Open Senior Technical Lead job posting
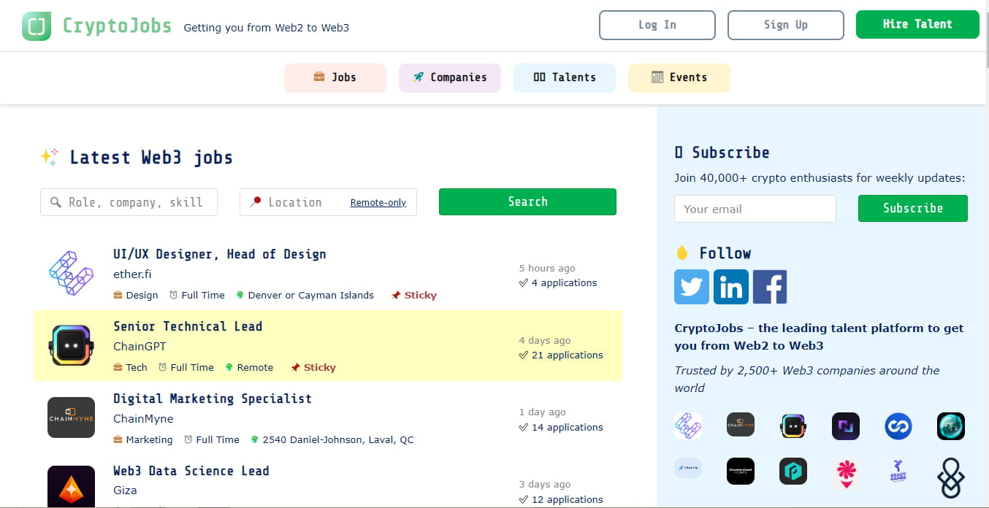The image size is (989, 508). coord(188,326)
